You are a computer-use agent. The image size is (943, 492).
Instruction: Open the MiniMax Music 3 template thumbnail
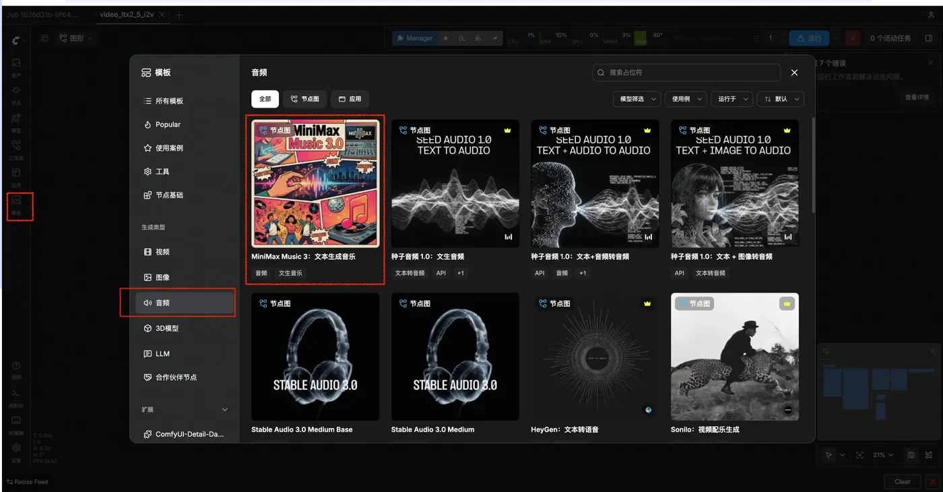coord(315,184)
